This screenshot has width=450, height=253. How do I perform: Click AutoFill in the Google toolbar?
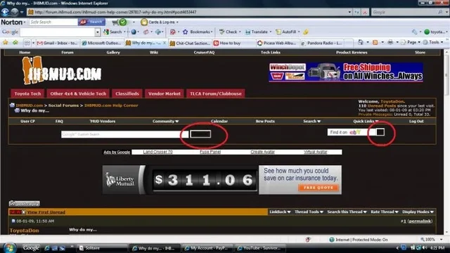pos(286,32)
